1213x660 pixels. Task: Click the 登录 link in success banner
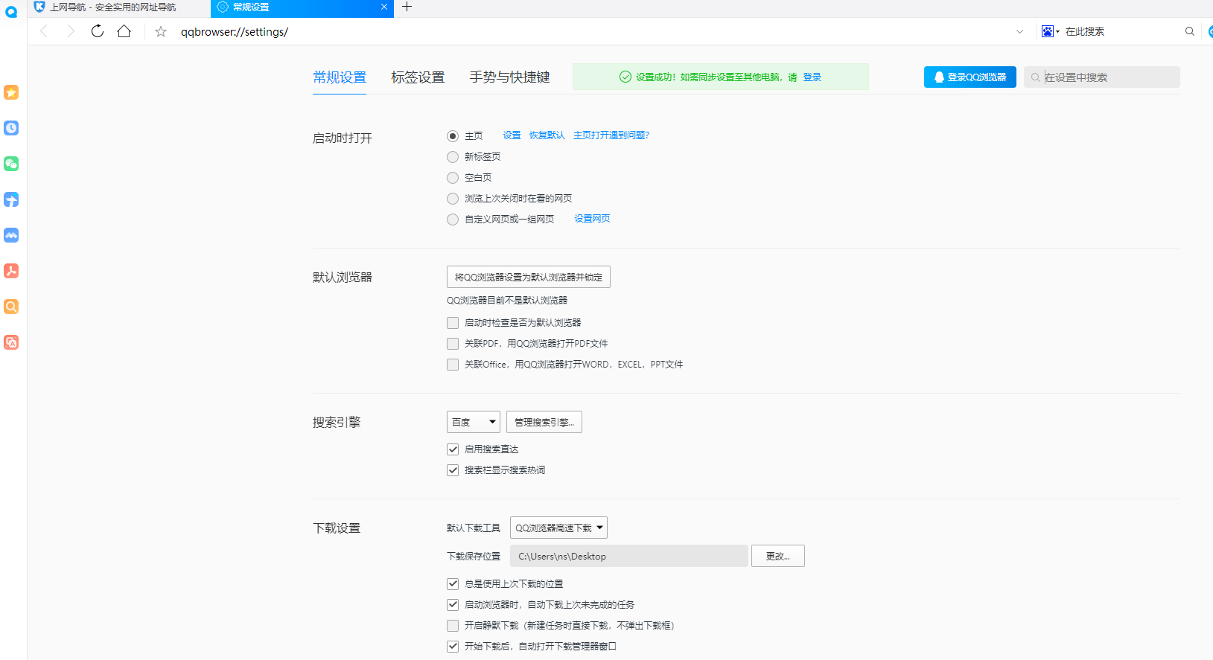pos(812,77)
